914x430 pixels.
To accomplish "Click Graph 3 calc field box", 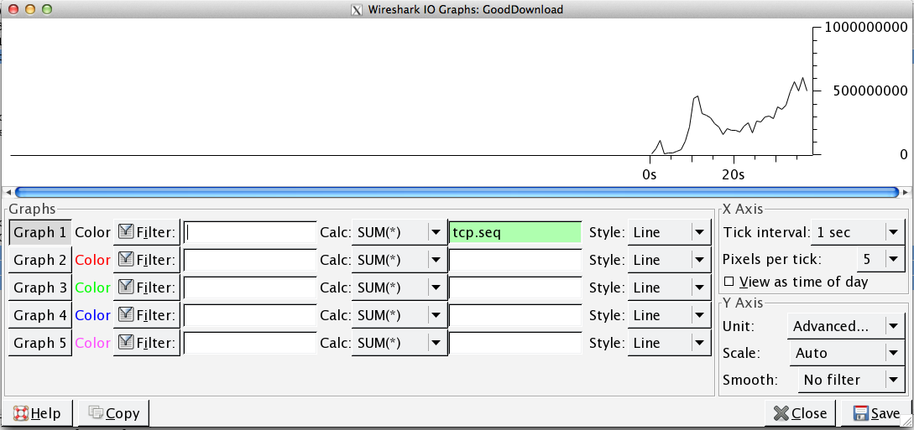I will click(x=515, y=288).
